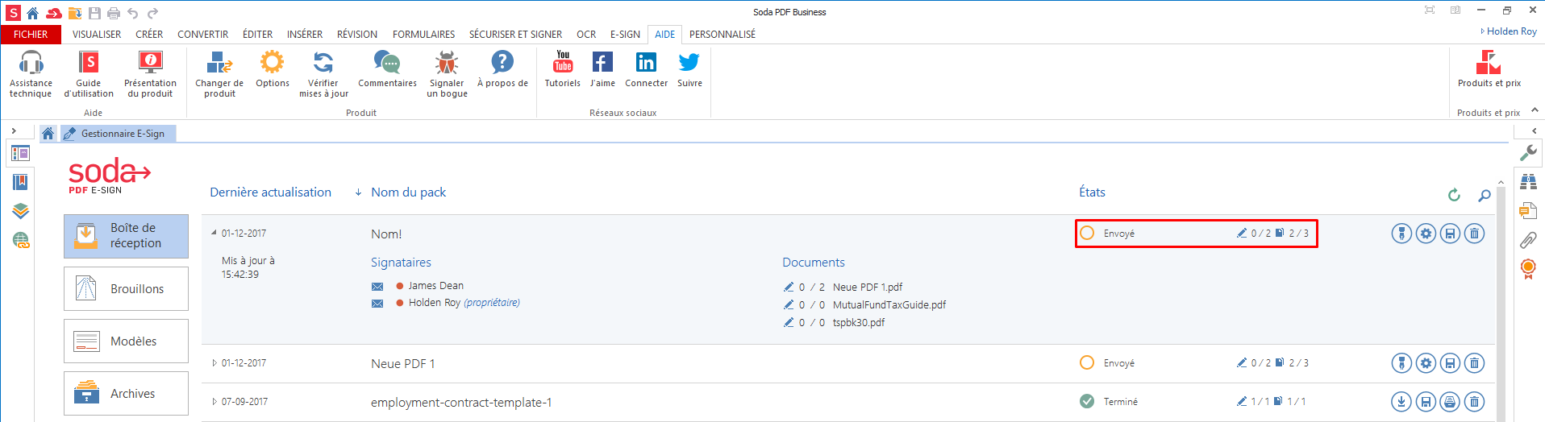
Task: Go to Archives section
Action: pyautogui.click(x=126, y=394)
